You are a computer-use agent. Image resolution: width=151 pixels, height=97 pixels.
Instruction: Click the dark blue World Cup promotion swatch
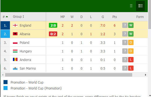(x=5, y=82)
